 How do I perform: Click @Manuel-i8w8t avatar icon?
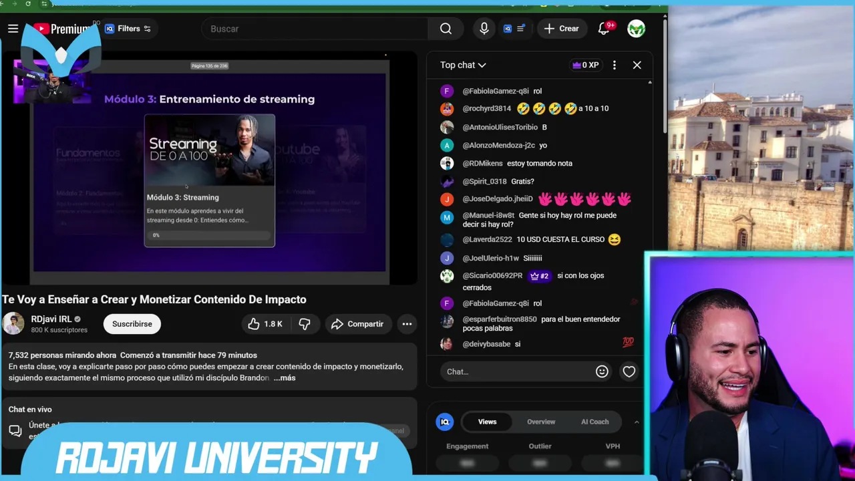coord(447,217)
